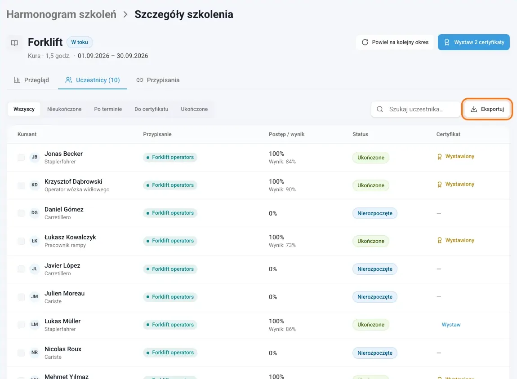This screenshot has height=379, width=517.
Task: Filter by Nieukończone participants
Action: (64, 109)
